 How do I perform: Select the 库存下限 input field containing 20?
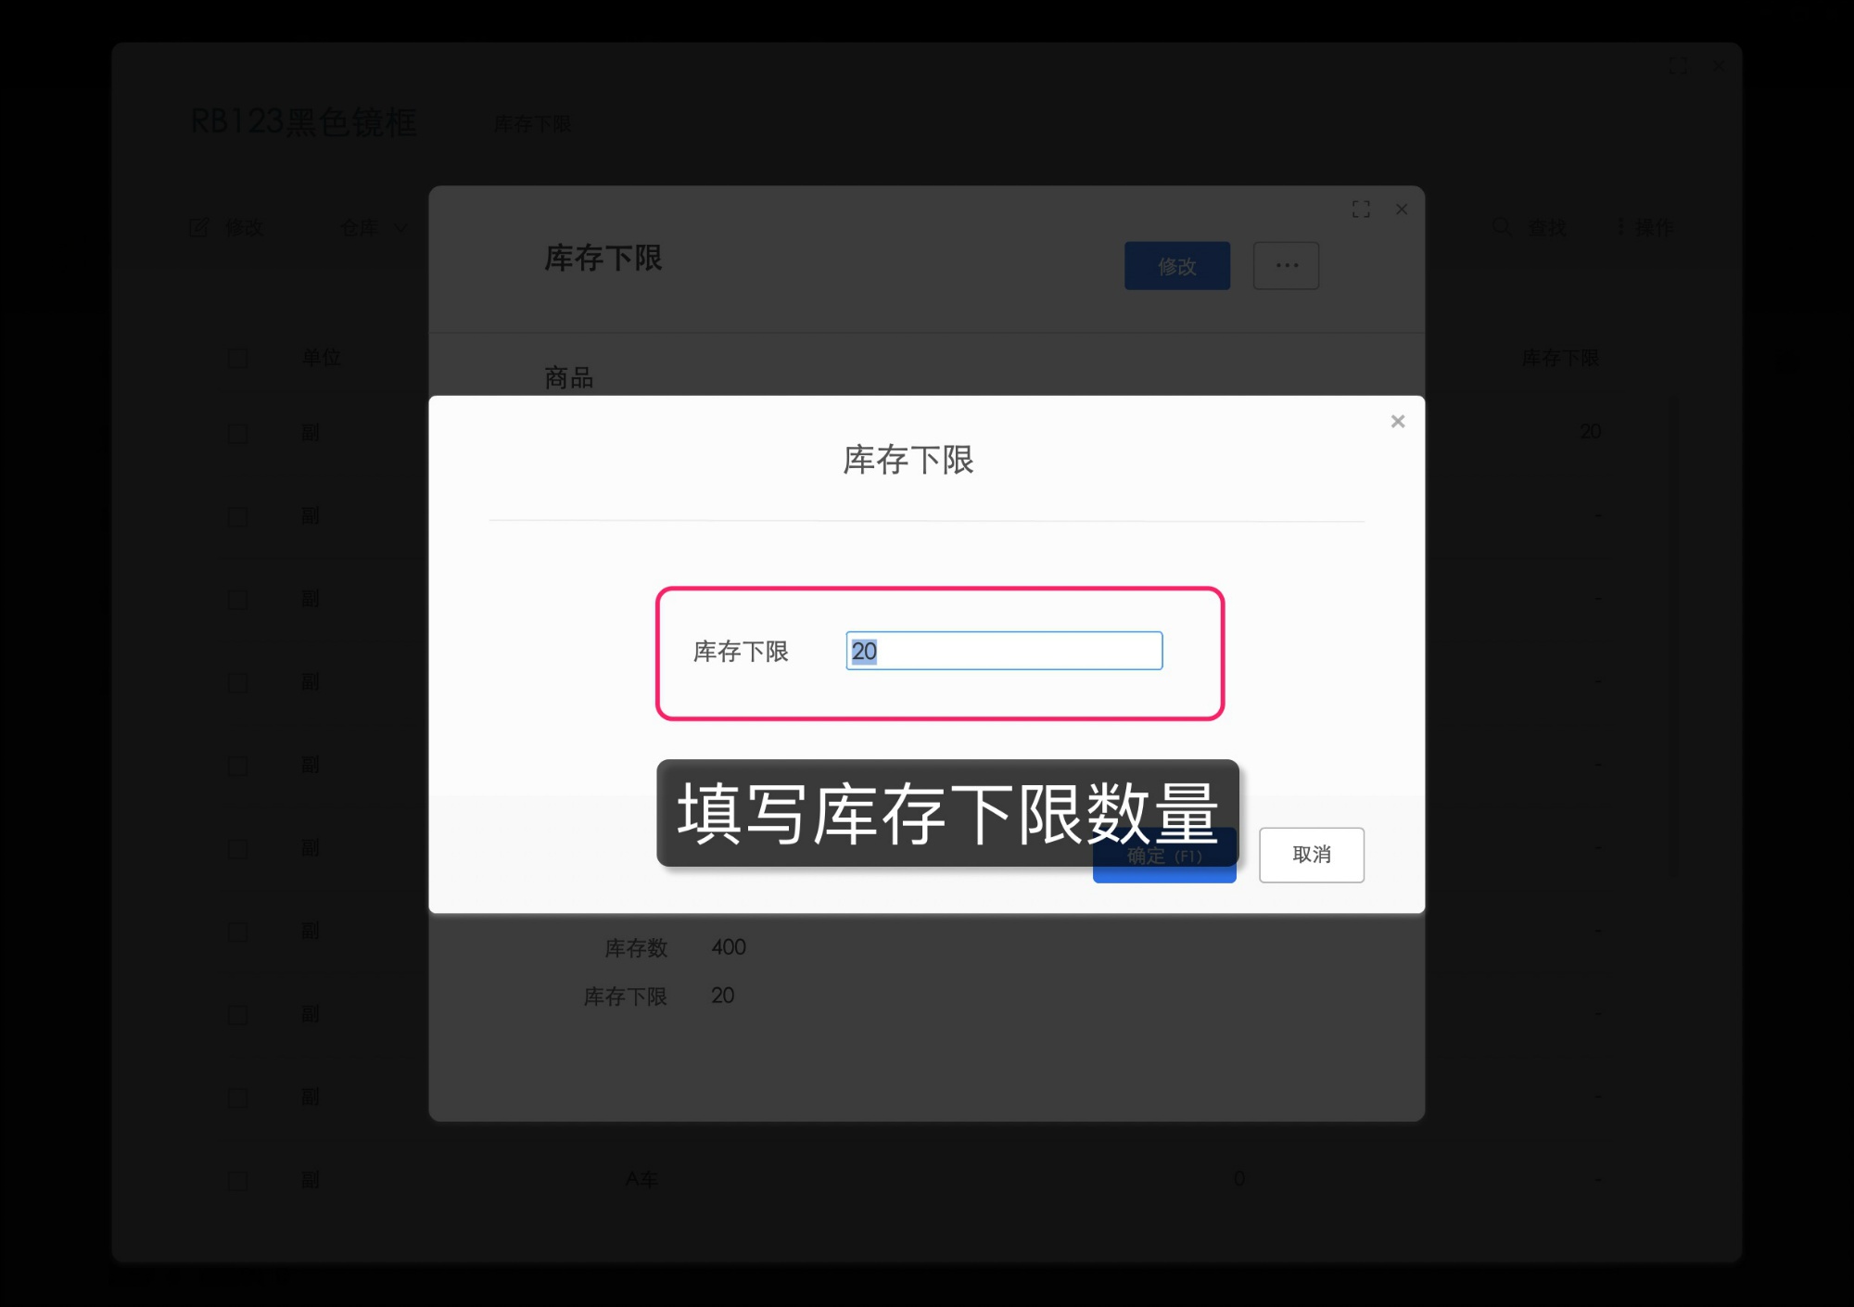pos(1003,652)
